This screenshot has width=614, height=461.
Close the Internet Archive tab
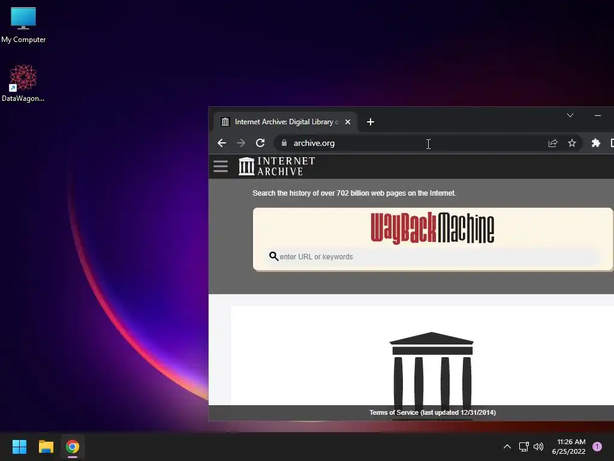pos(347,122)
